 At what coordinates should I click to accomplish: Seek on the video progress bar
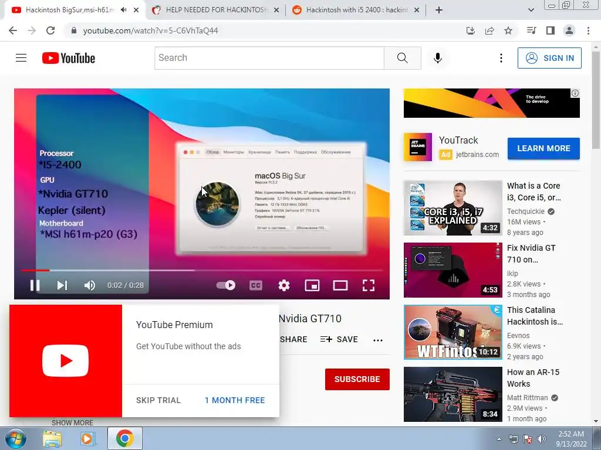(202, 270)
